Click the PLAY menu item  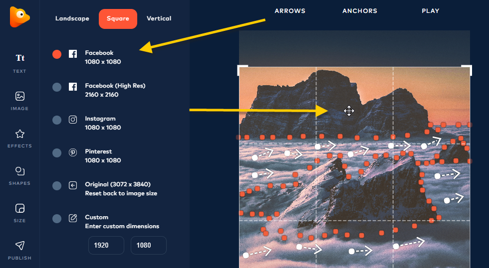(x=431, y=11)
